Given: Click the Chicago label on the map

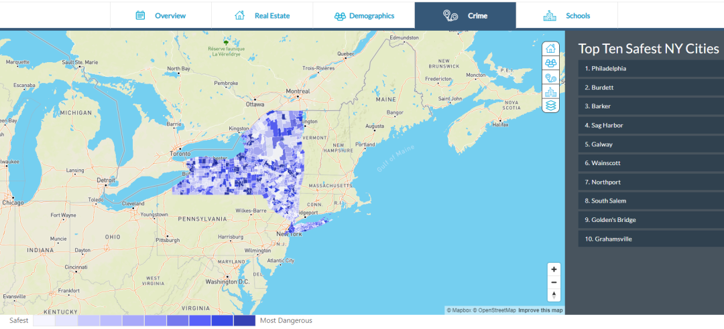Looking at the screenshot, I should 13,203.
